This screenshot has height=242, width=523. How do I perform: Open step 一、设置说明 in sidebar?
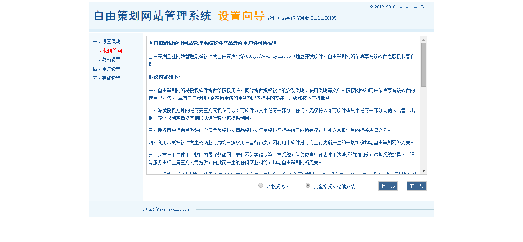point(106,41)
